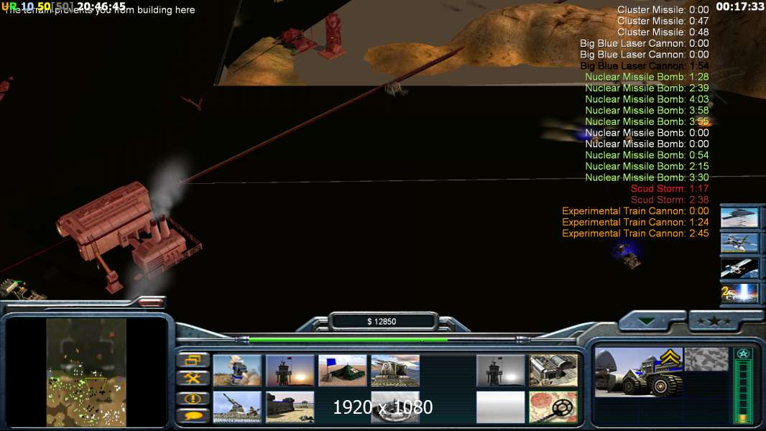Toggle the red oval indicator above minimap

[151, 302]
